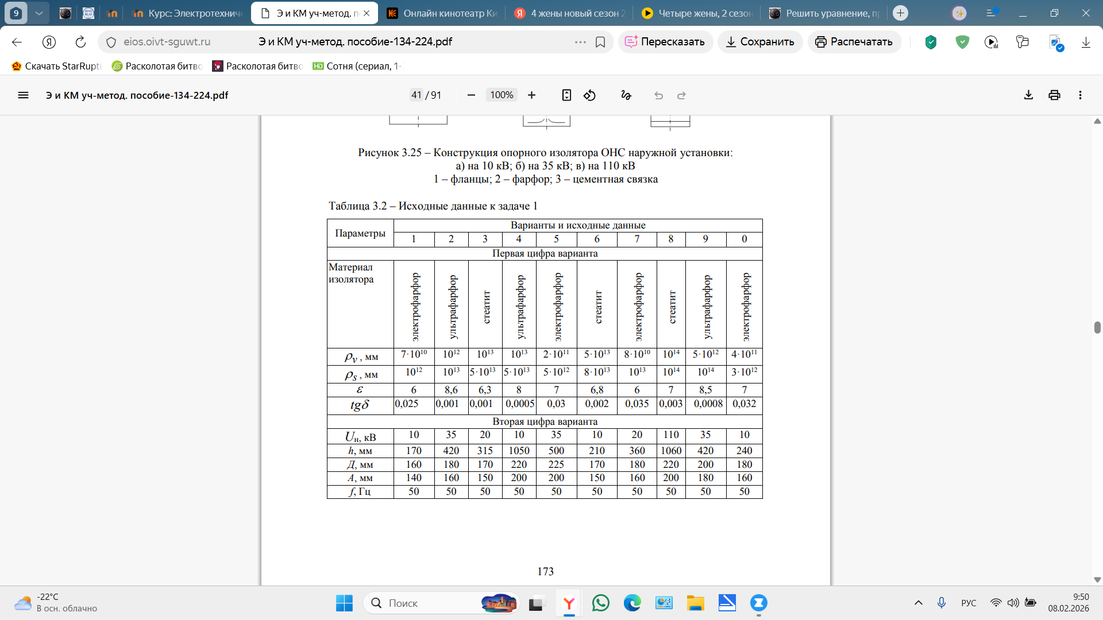The width and height of the screenshot is (1103, 620).
Task: Click the Сохранить button
Action: (x=759, y=42)
